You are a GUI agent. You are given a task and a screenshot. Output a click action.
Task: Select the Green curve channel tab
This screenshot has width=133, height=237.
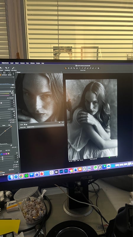[4, 125]
